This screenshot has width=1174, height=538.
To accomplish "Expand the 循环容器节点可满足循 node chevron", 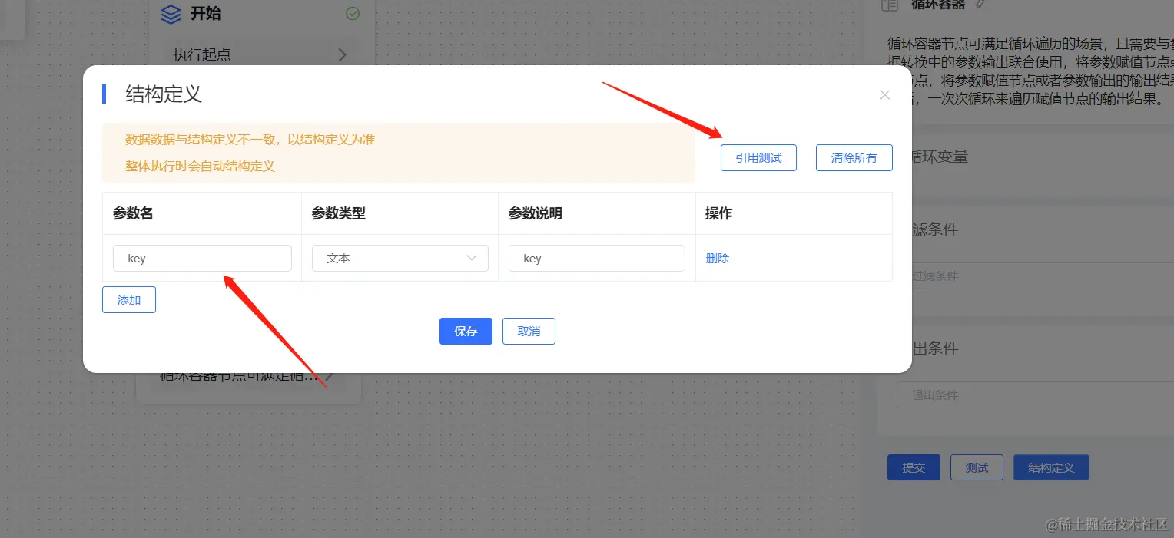I will 329,377.
